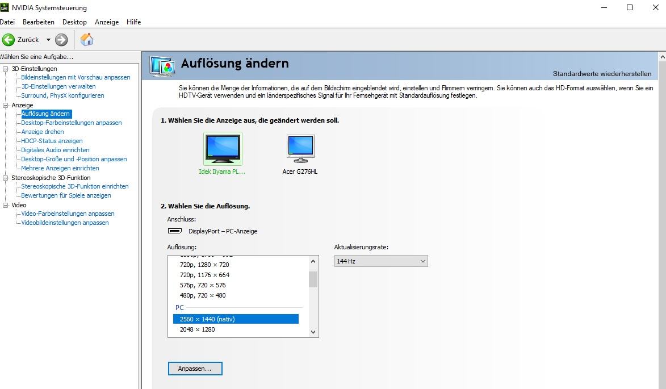666x389 pixels.
Task: Select the Acer G276HL display icon
Action: (300, 149)
